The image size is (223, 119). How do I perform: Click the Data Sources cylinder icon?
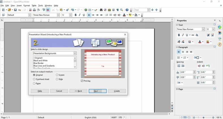pos(113,10)
